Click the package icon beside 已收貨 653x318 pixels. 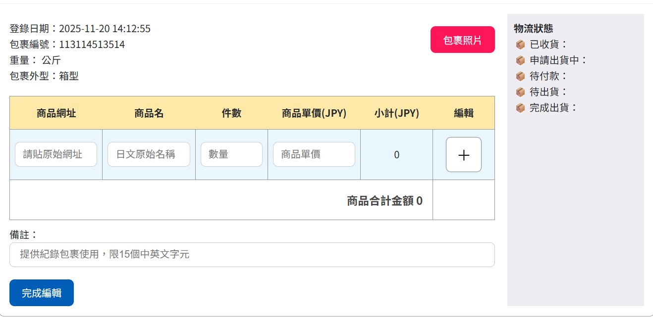(520, 45)
